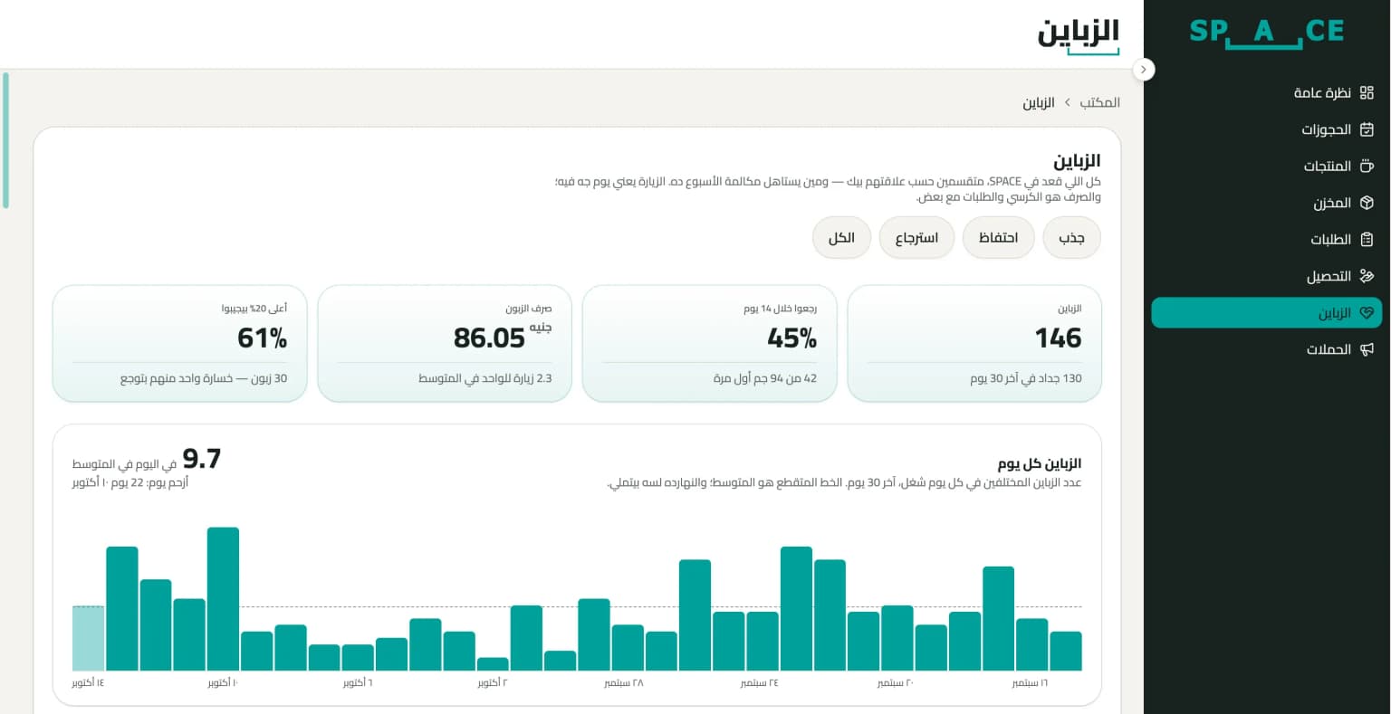
Task: Click the page scrollbar thumb
Action: tap(5, 140)
